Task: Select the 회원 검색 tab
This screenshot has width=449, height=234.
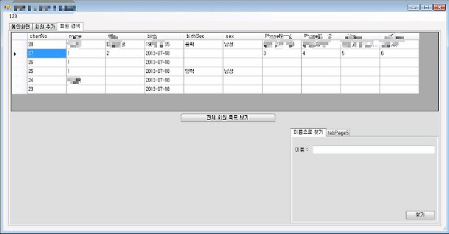Action: [70, 26]
